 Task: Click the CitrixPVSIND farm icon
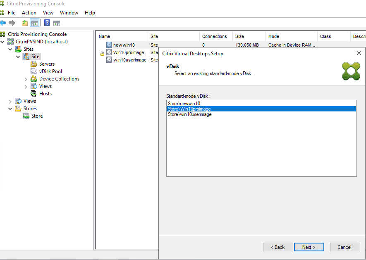coord(10,42)
